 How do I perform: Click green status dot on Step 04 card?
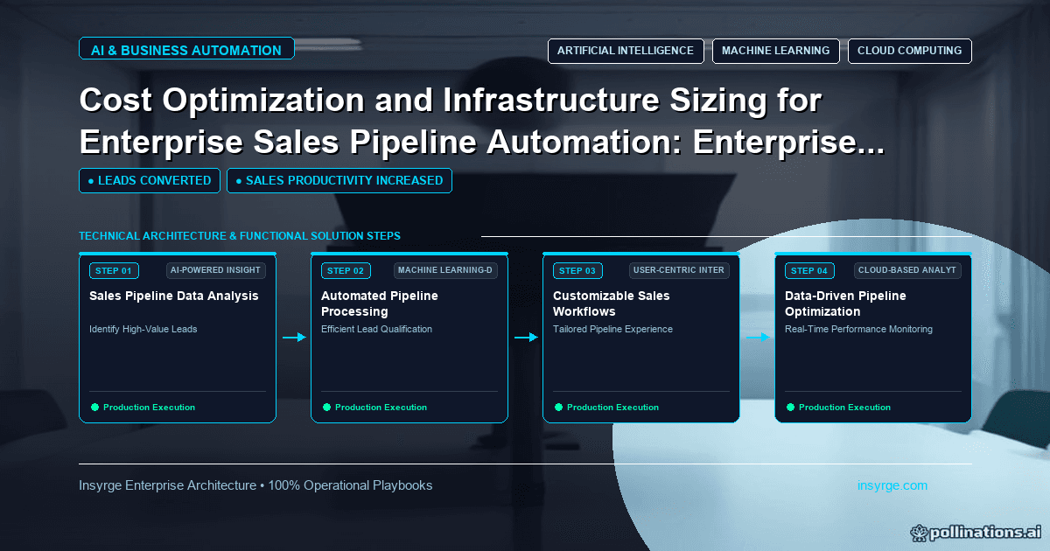(x=790, y=407)
